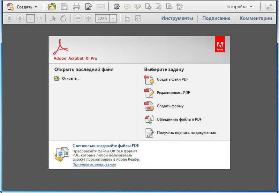Click the red Adobe logo badge
This screenshot has height=193, width=279.
tap(220, 44)
